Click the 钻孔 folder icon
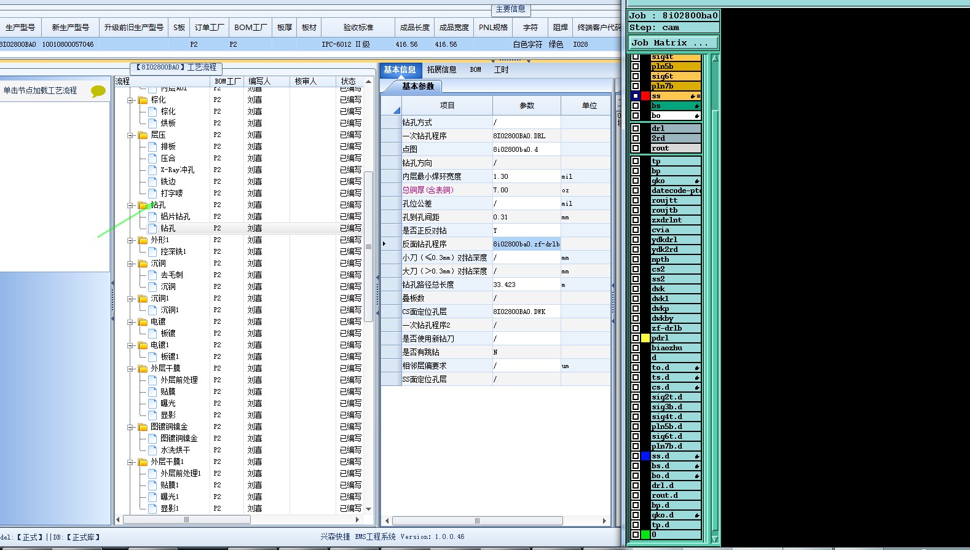 tap(143, 205)
